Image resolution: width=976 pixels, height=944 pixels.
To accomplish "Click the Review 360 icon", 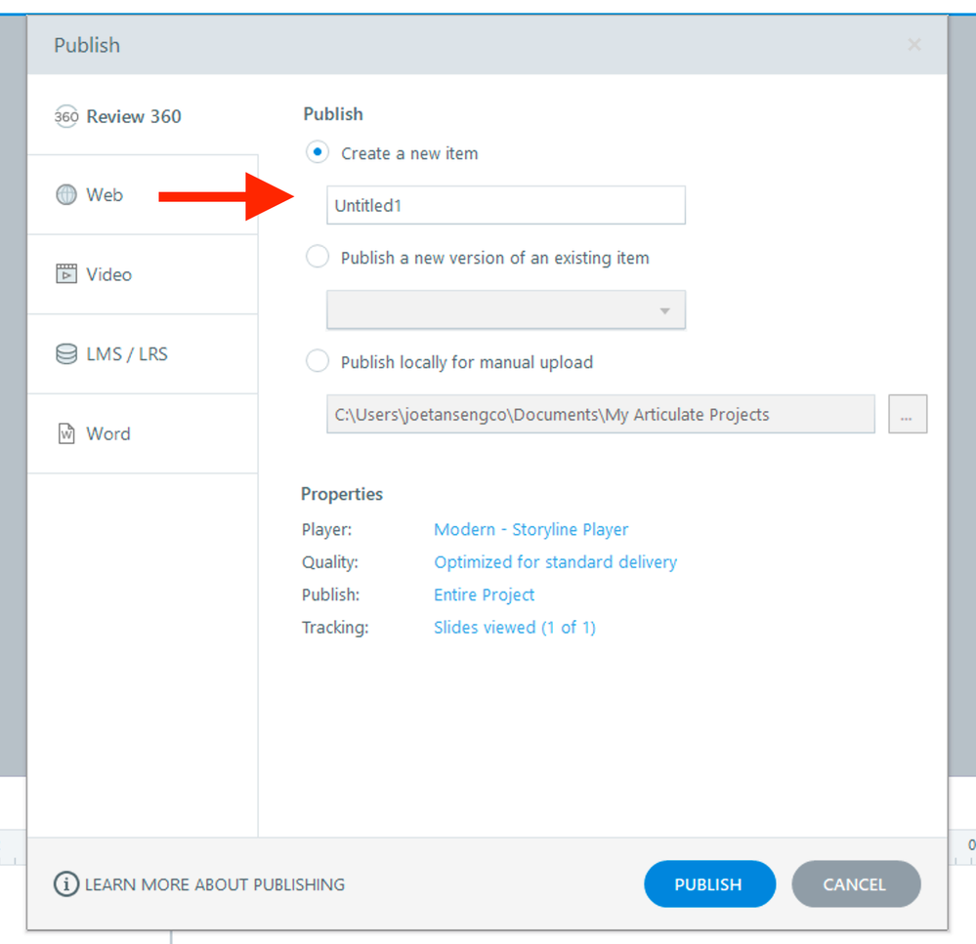I will pyautogui.click(x=65, y=117).
